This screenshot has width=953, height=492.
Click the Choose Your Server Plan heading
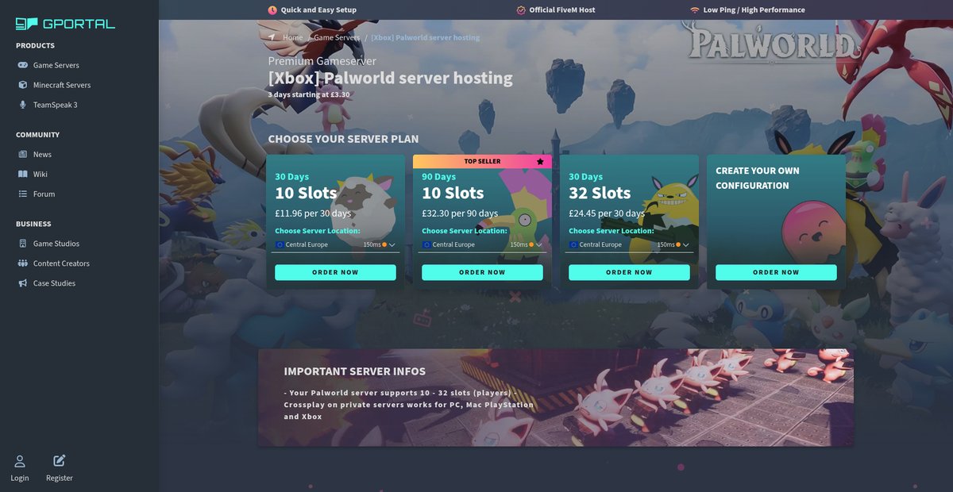point(343,139)
